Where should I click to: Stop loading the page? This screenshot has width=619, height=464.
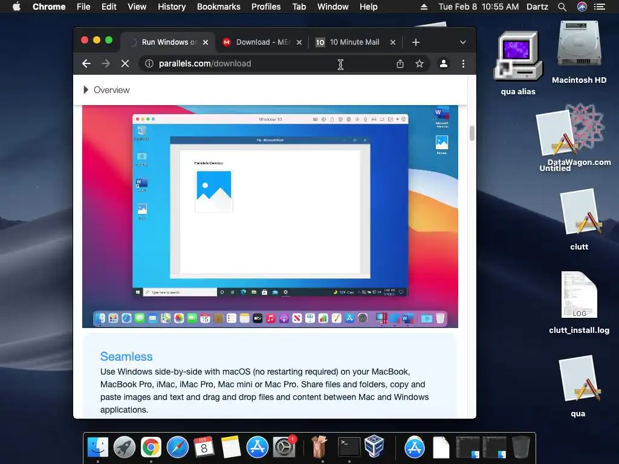click(125, 63)
